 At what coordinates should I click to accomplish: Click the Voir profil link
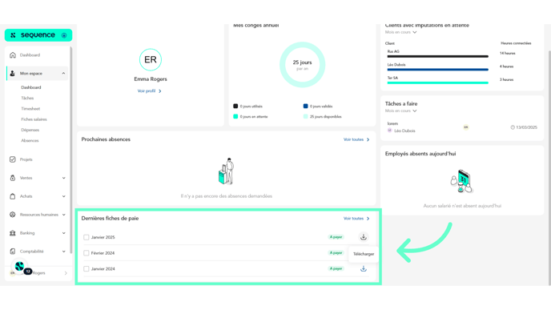click(x=149, y=91)
